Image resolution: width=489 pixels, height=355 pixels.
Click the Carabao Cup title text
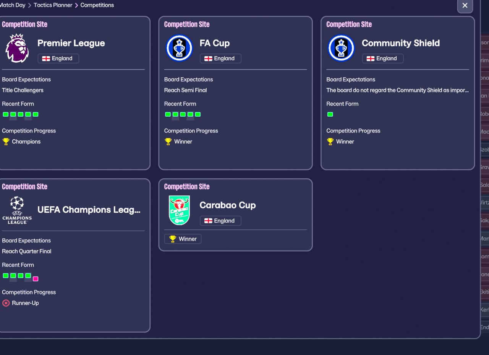(x=228, y=205)
